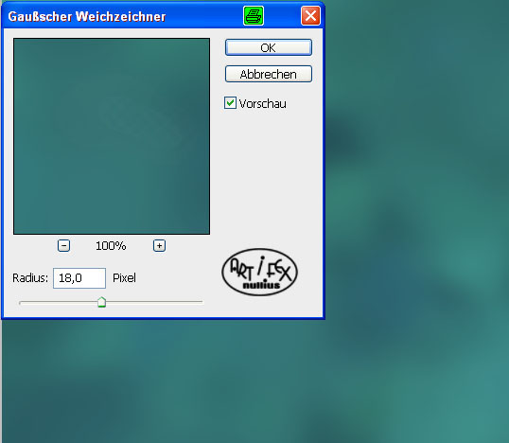509x443 pixels.
Task: Click slider track left of the handle
Action: [59, 302]
